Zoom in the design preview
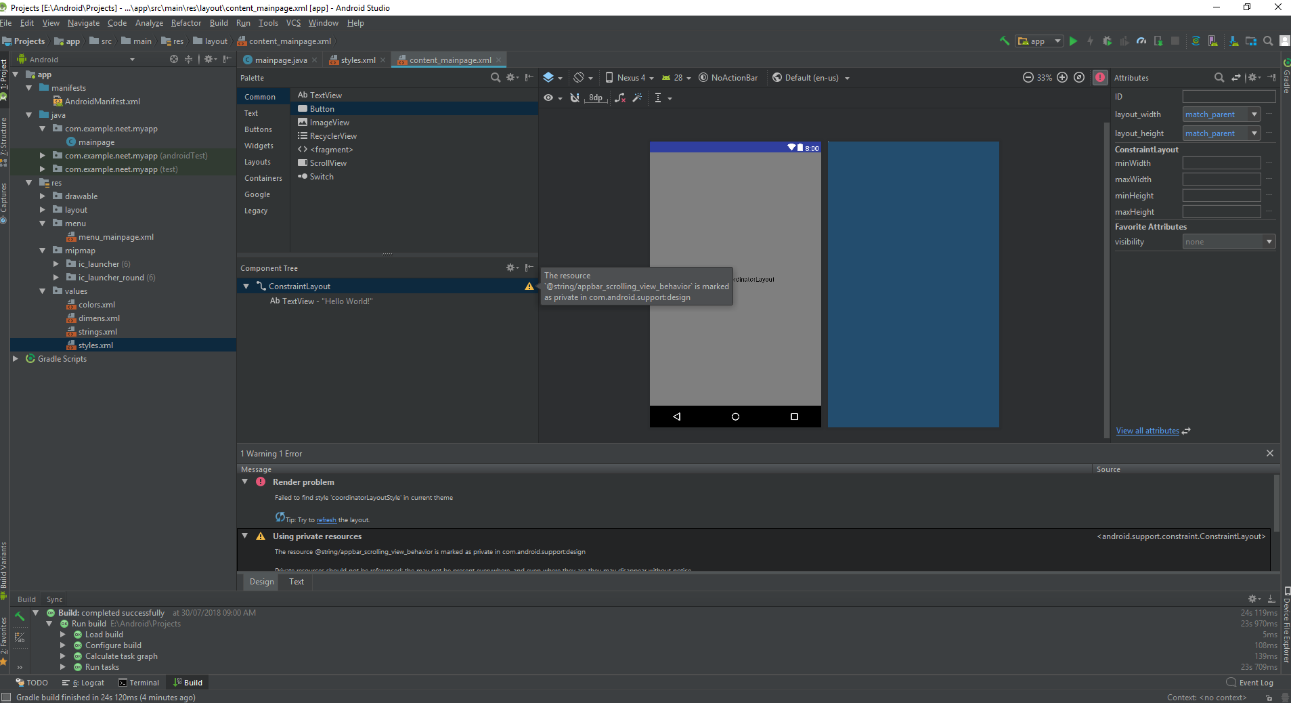 tap(1062, 77)
